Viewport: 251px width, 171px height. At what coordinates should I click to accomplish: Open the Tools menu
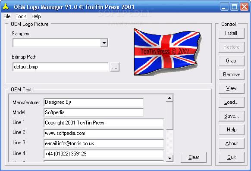[x=21, y=16]
